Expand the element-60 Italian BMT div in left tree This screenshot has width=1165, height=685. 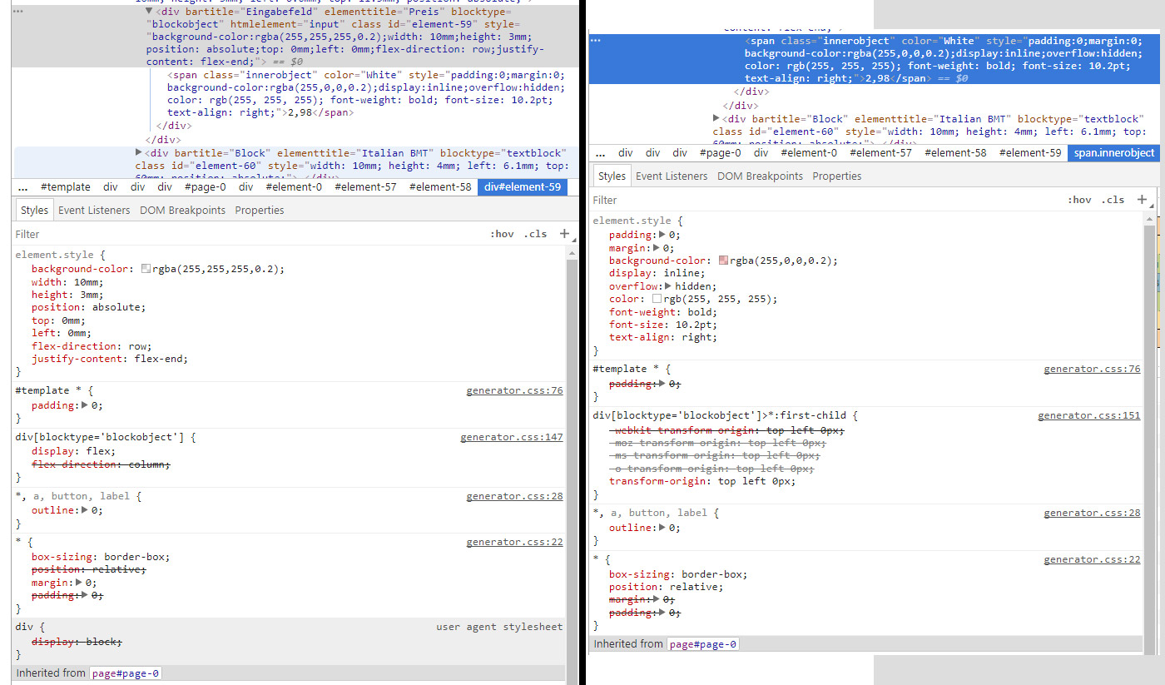[x=139, y=152]
